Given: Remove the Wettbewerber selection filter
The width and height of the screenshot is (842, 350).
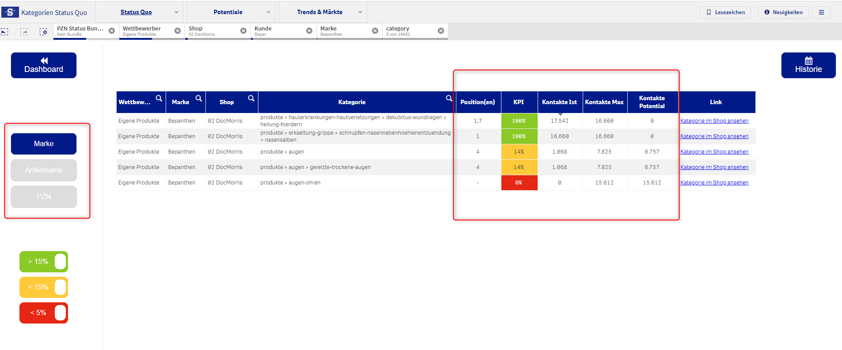Looking at the screenshot, I should click(x=178, y=31).
